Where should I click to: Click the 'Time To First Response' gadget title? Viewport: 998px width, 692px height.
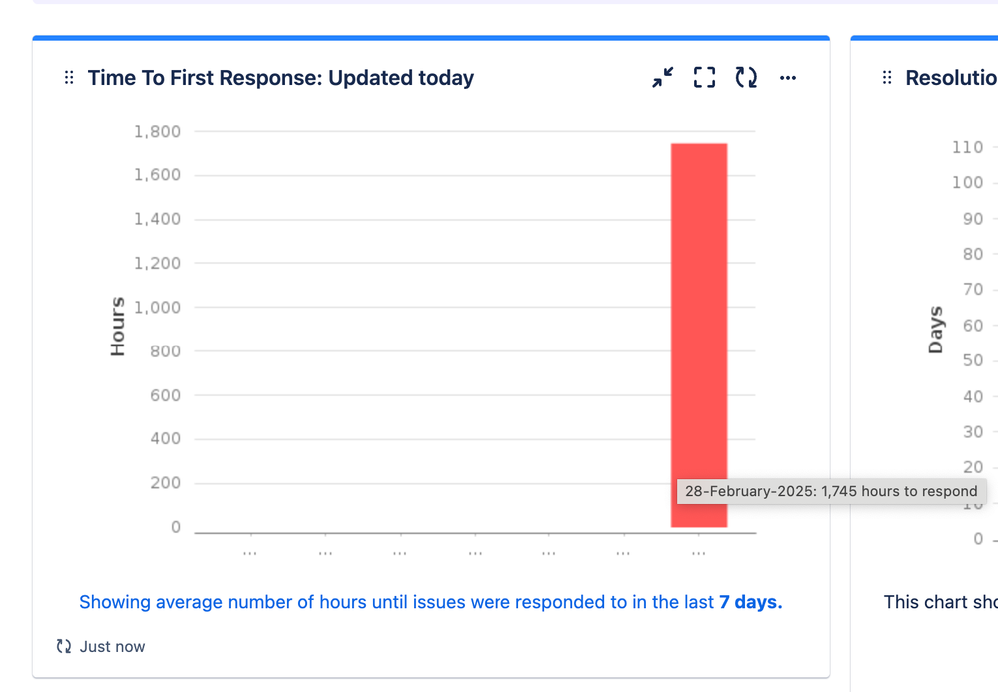click(281, 77)
